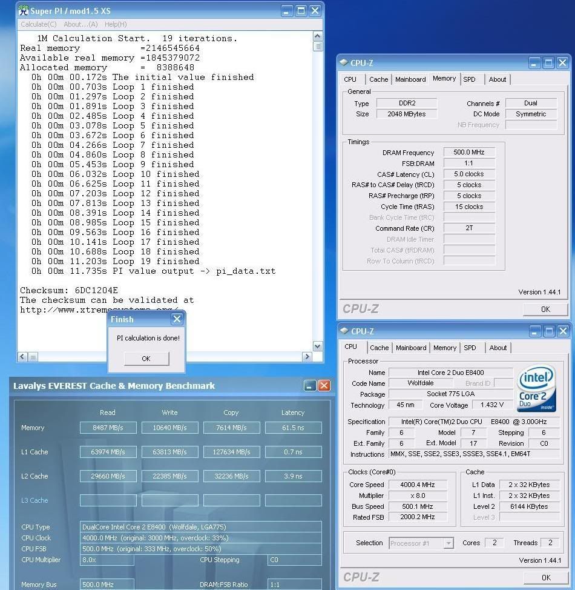Click the Memory Read value 8487 MB/s
The width and height of the screenshot is (575, 590).
pyautogui.click(x=108, y=428)
